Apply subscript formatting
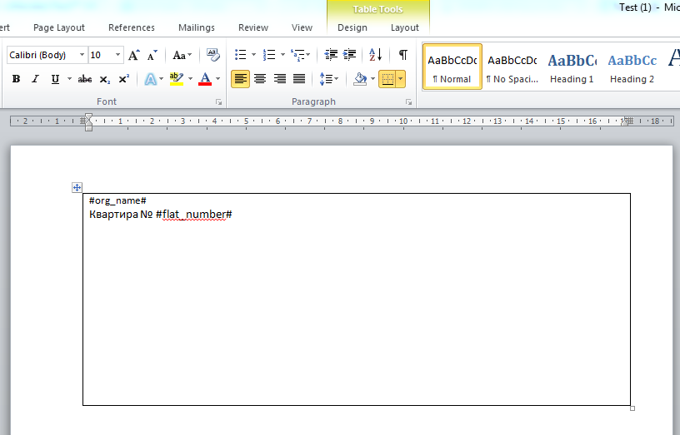This screenshot has width=680, height=435. pyautogui.click(x=104, y=79)
